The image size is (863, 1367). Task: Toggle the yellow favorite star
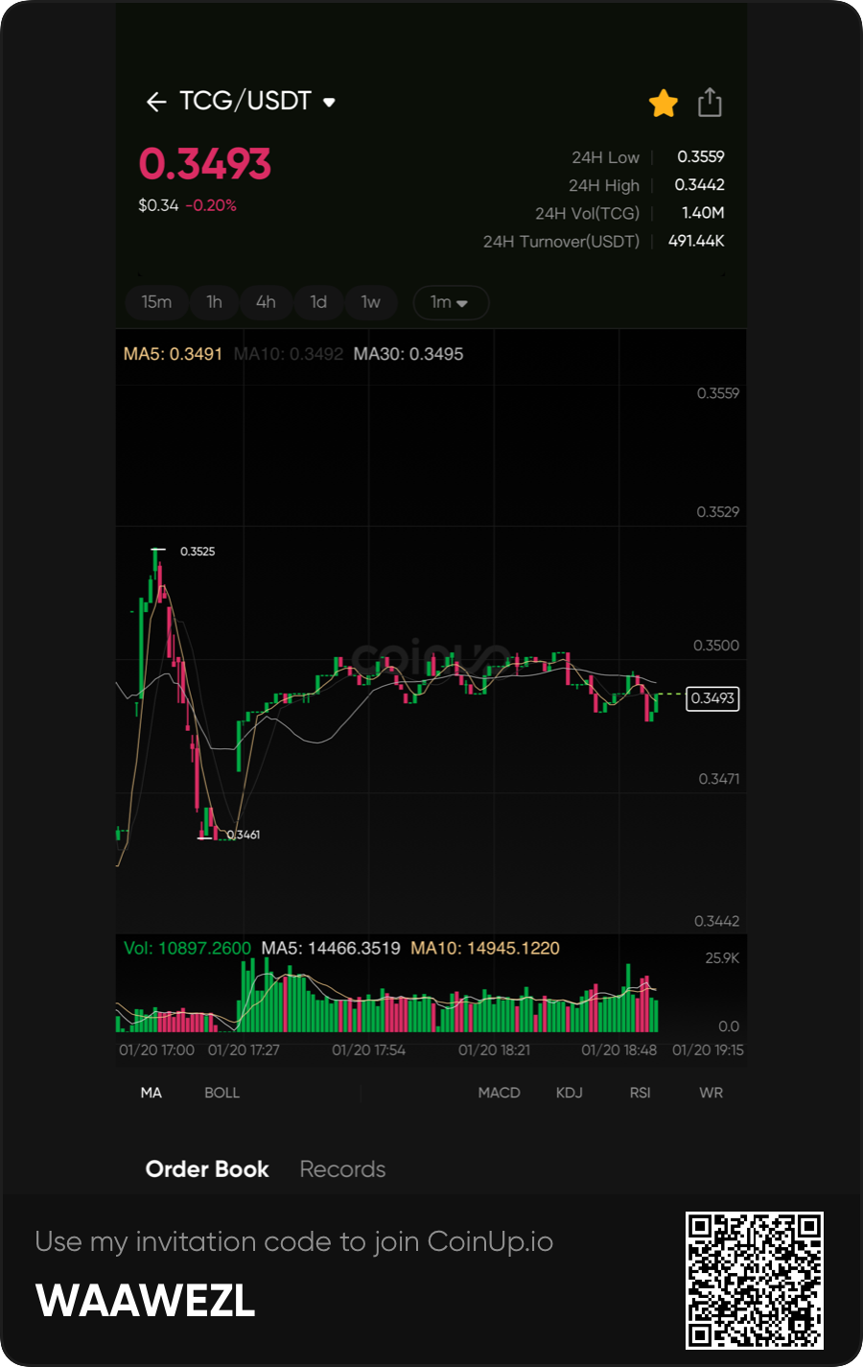point(664,103)
